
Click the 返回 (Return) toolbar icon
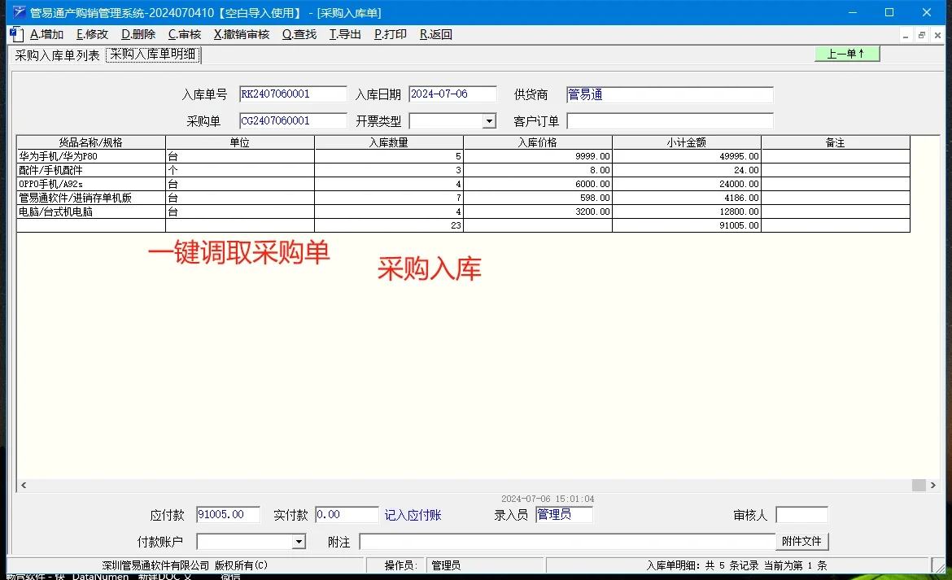(x=436, y=34)
